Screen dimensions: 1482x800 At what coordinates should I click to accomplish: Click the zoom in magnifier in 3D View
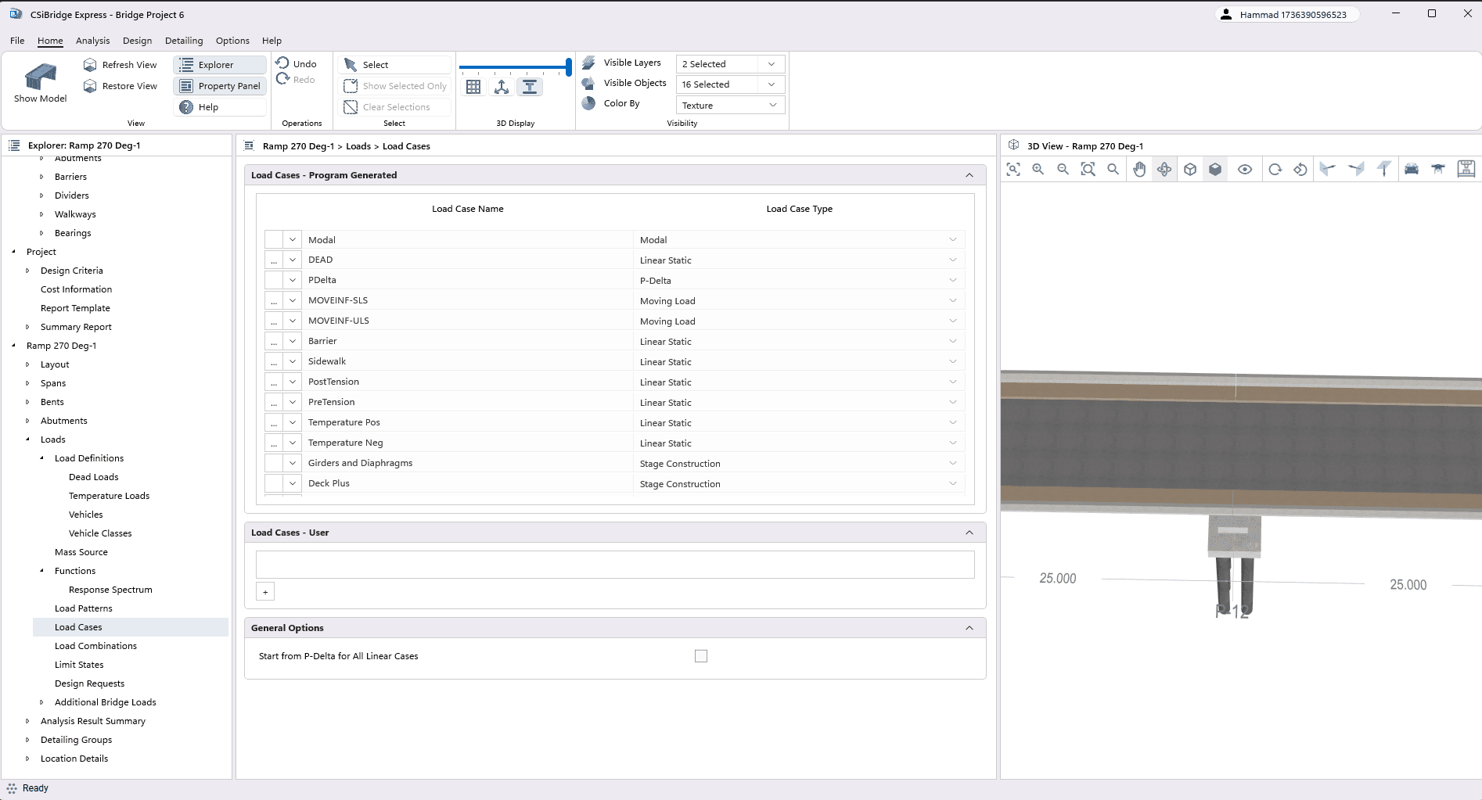1038,170
